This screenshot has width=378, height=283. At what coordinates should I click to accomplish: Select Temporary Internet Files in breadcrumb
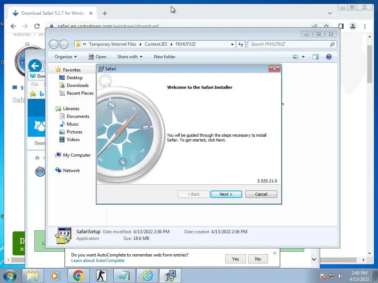pyautogui.click(x=113, y=44)
